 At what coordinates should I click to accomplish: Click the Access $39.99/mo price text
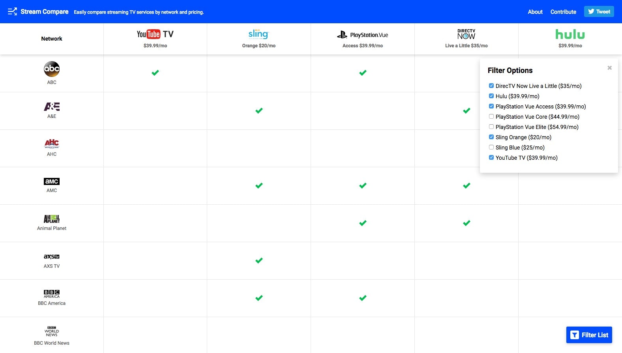point(362,46)
